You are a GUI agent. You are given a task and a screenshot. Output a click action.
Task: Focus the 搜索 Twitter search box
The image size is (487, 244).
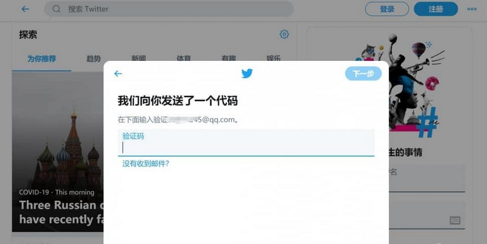click(x=168, y=9)
